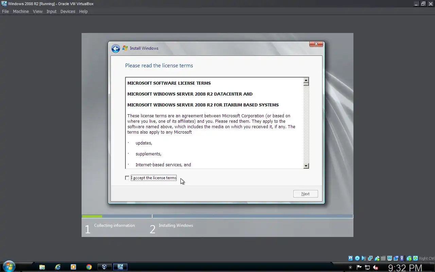
Task: Open Windows Media Player from taskbar
Action: (73, 267)
